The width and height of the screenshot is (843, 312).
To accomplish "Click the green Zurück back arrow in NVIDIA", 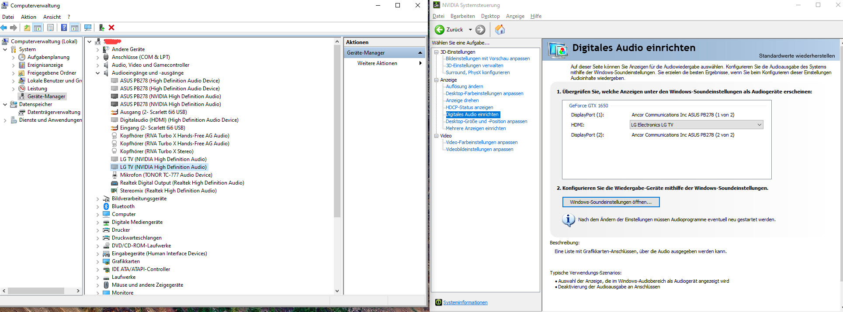I will (x=440, y=30).
